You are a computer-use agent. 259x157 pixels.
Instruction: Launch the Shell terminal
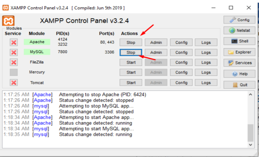(239, 41)
